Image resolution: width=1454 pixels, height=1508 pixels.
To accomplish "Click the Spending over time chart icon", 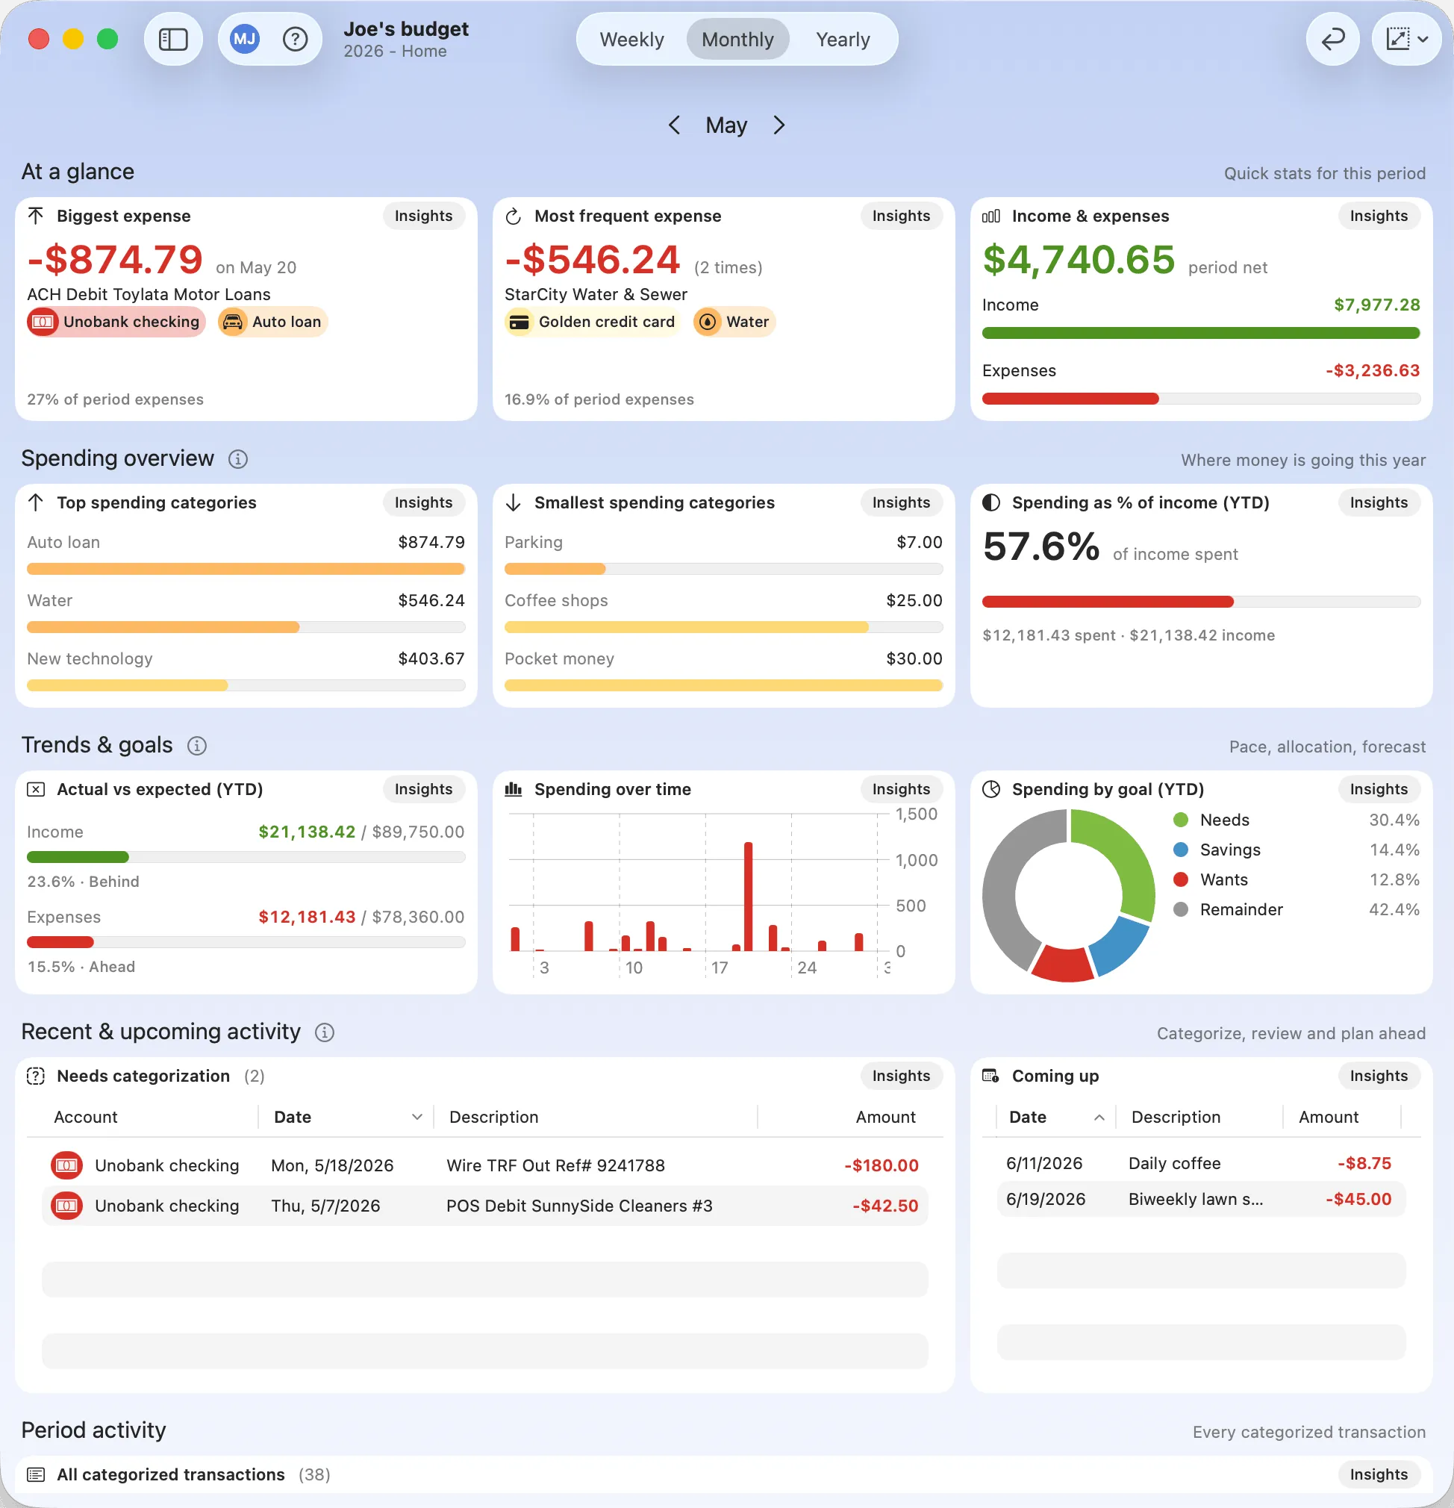I will tap(513, 789).
